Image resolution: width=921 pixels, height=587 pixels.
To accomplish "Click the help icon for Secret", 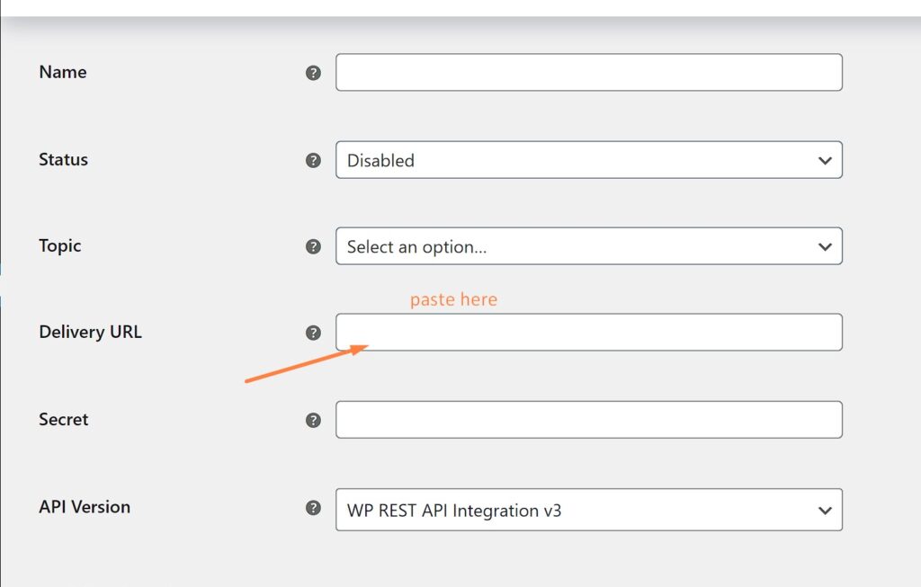I will point(313,420).
